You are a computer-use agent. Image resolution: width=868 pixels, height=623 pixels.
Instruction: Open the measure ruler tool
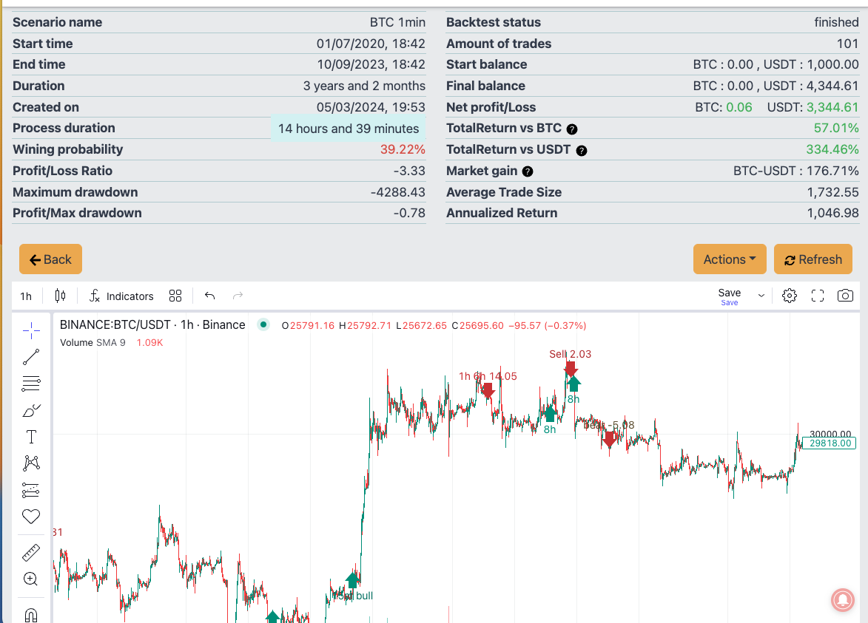point(30,551)
